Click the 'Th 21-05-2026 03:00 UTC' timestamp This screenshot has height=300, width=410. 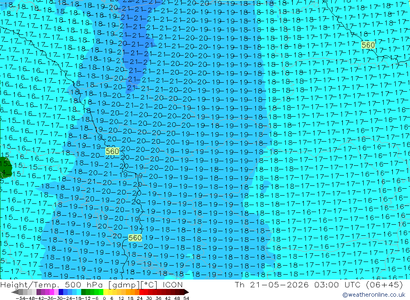[x=297, y=284]
